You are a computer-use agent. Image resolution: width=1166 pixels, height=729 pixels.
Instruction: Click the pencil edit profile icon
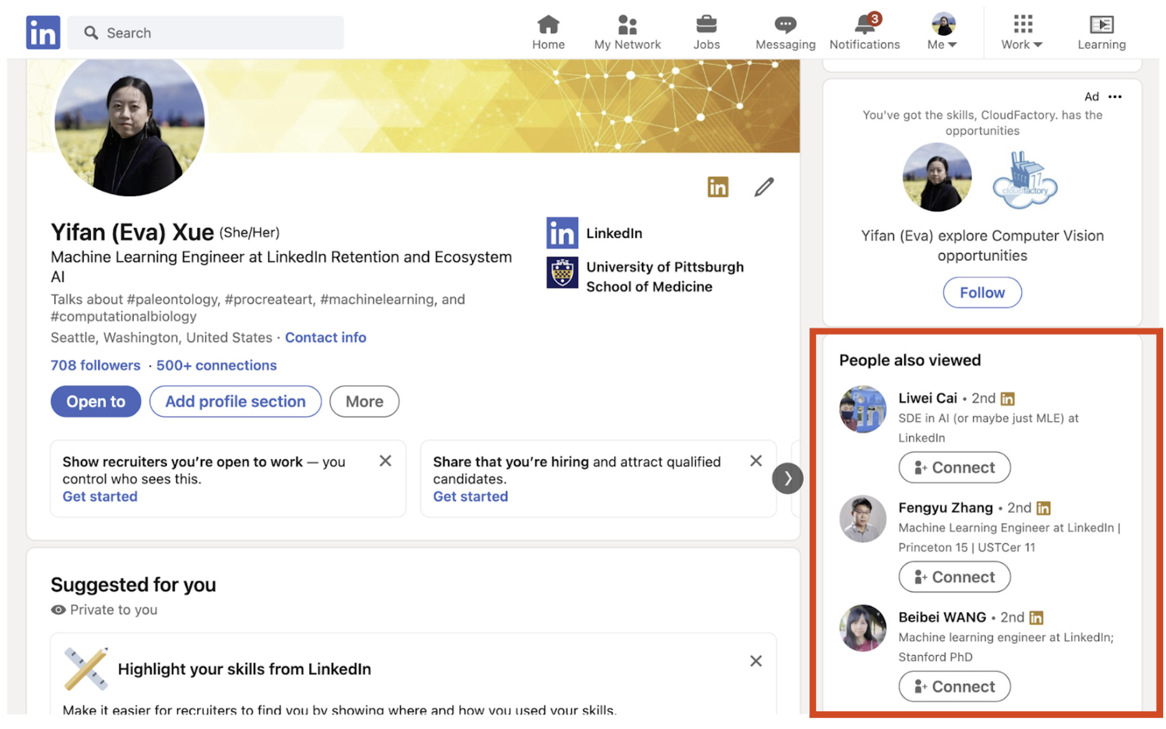(x=764, y=187)
